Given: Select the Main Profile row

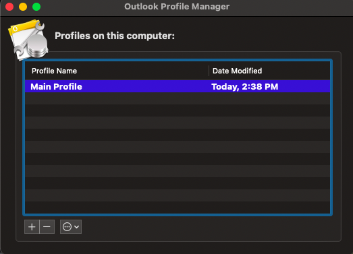Looking at the screenshot, I should pyautogui.click(x=178, y=86).
